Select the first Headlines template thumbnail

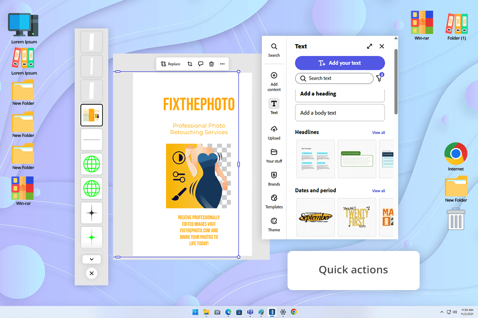(x=316, y=159)
